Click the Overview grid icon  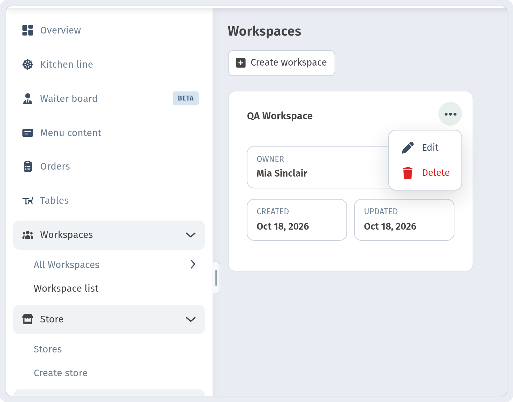tap(28, 30)
